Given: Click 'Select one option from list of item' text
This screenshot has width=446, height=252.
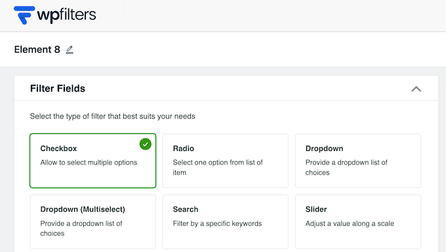Looking at the screenshot, I should click(218, 167).
